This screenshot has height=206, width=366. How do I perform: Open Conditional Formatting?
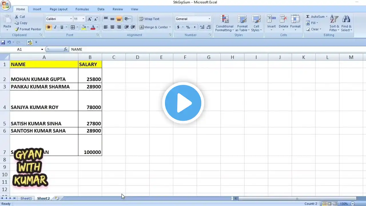click(224, 23)
